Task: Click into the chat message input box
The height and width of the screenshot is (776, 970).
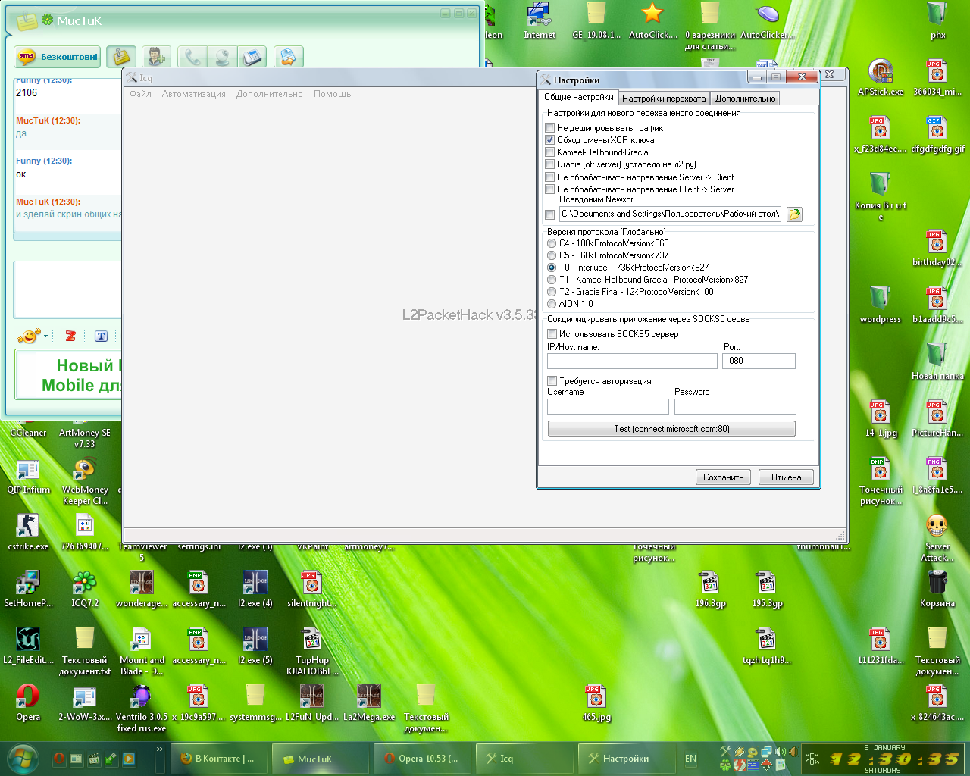Action: click(x=67, y=289)
